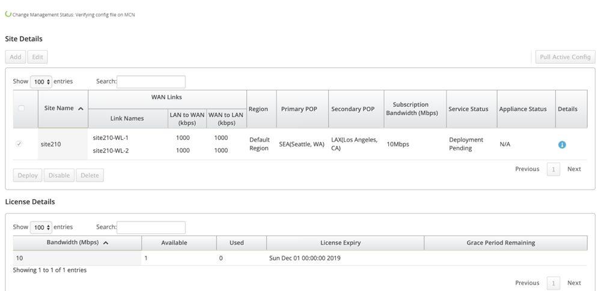Image resolution: width=598 pixels, height=291 pixels.
Task: Open License Details show entries dropdown
Action: tap(41, 227)
